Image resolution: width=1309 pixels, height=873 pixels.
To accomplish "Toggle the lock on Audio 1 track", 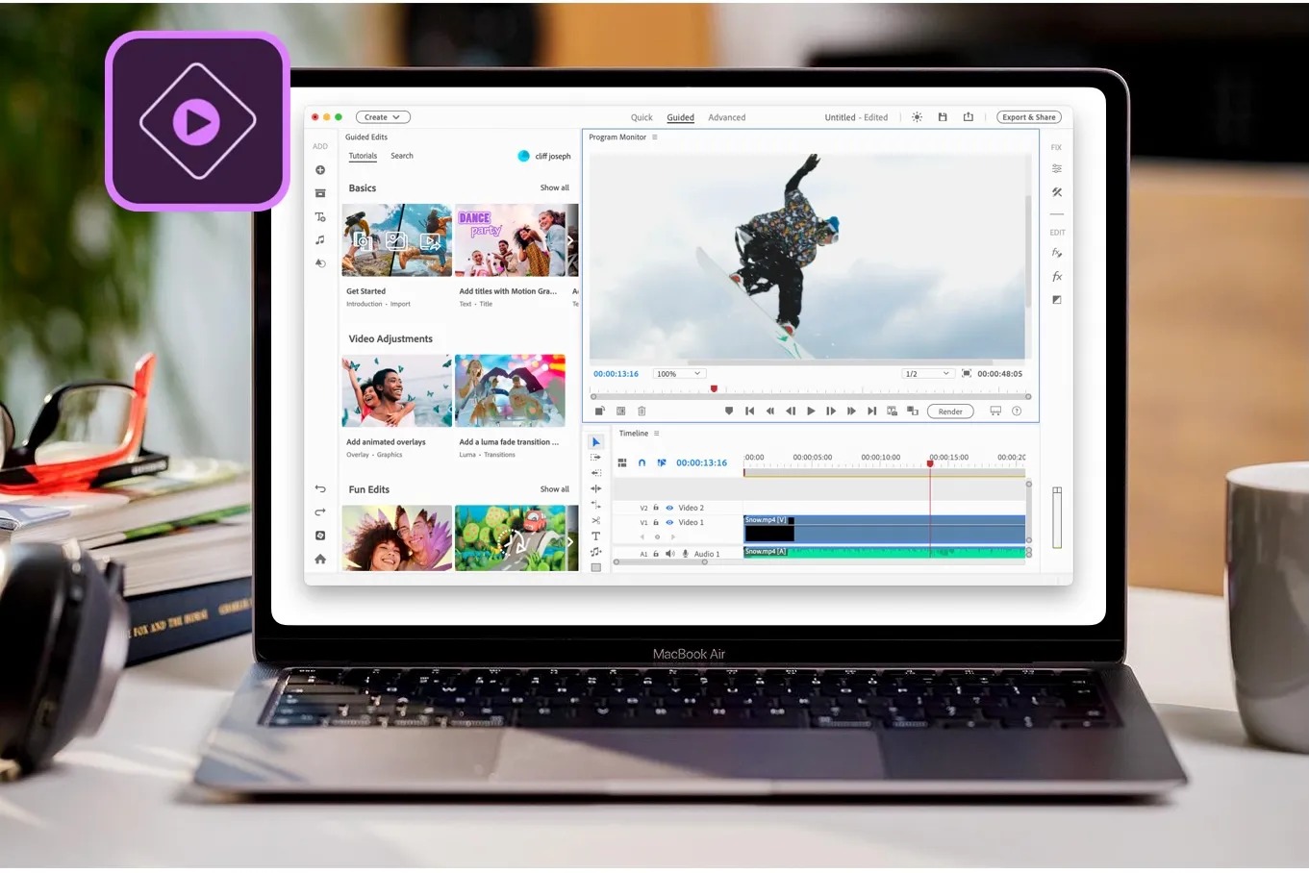I will pyautogui.click(x=656, y=554).
